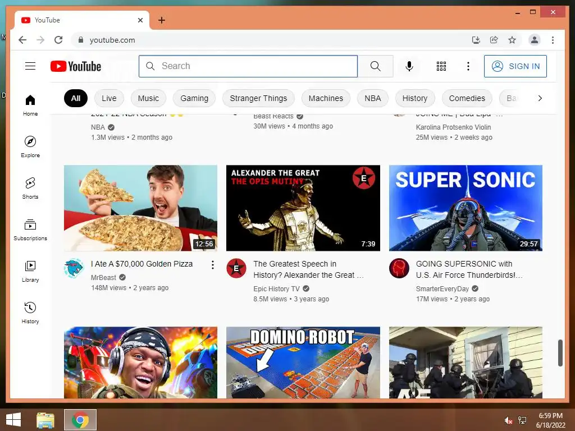Screen dimensions: 575x431
Task: Open the Super Sonic video thumbnail
Action: tap(466, 208)
